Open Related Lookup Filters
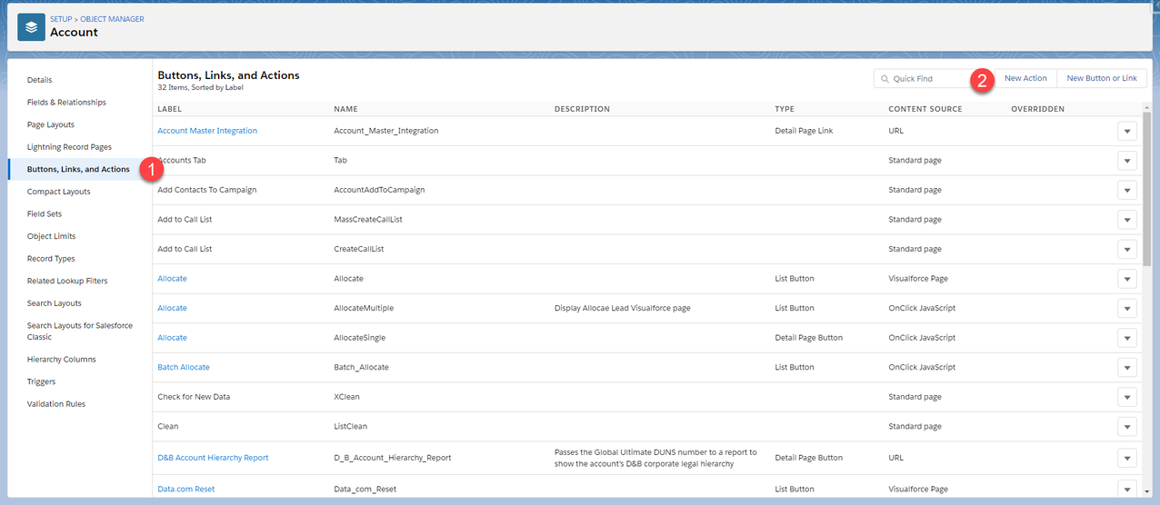Screen dimensions: 1160x505 67,281
